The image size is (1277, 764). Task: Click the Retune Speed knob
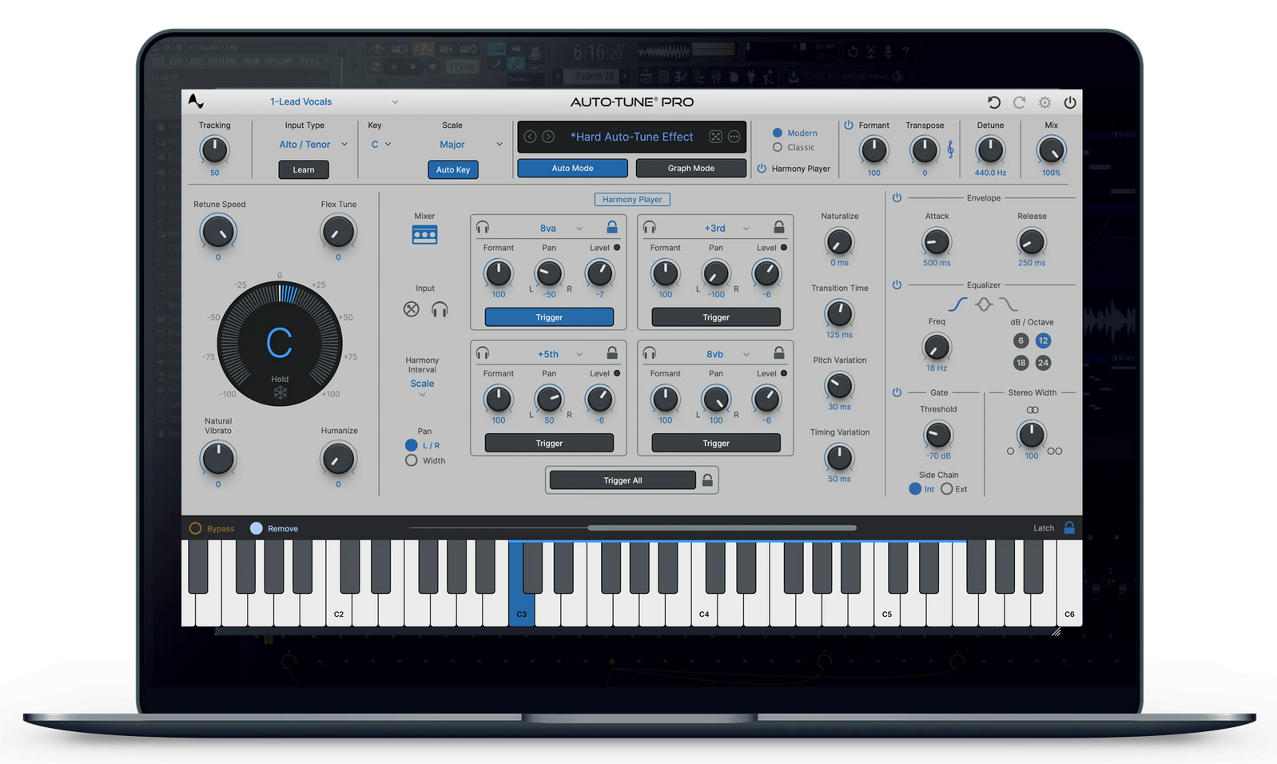point(218,233)
